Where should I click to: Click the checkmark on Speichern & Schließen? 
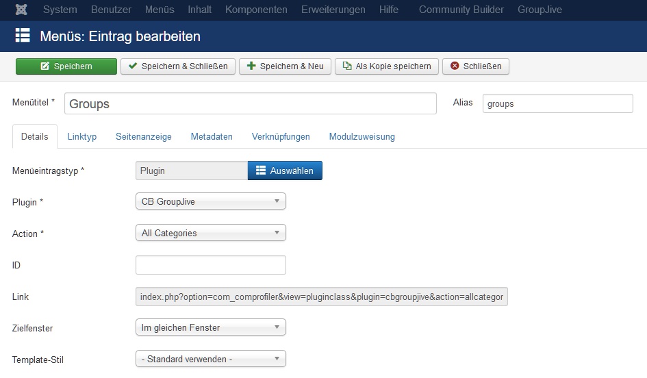[x=132, y=66]
